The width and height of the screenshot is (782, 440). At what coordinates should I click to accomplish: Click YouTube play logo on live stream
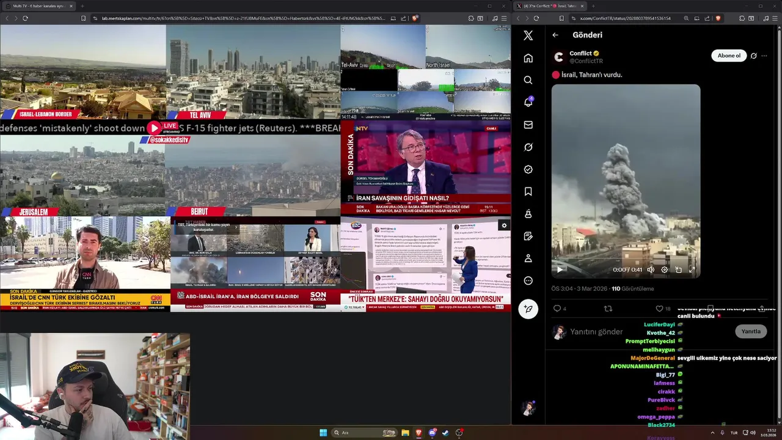pos(154,128)
